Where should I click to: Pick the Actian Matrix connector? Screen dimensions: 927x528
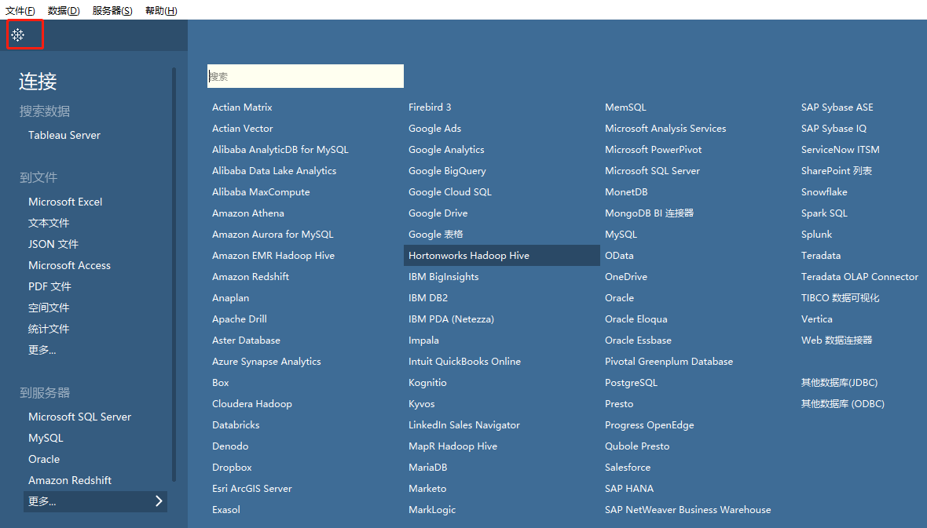click(243, 107)
